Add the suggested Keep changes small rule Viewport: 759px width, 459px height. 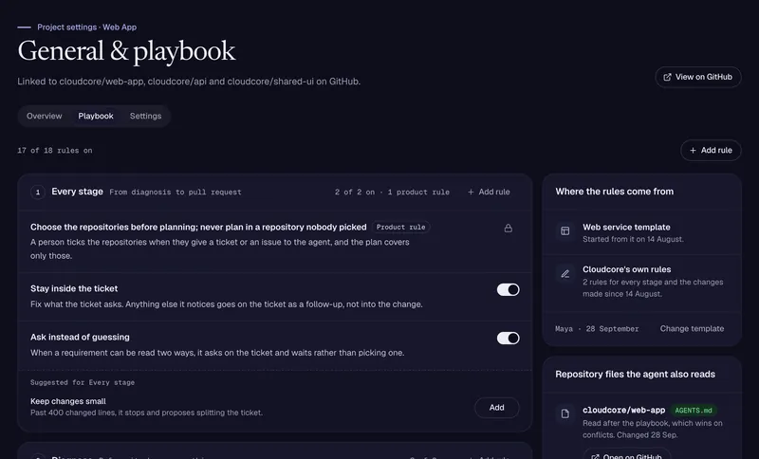(496, 407)
